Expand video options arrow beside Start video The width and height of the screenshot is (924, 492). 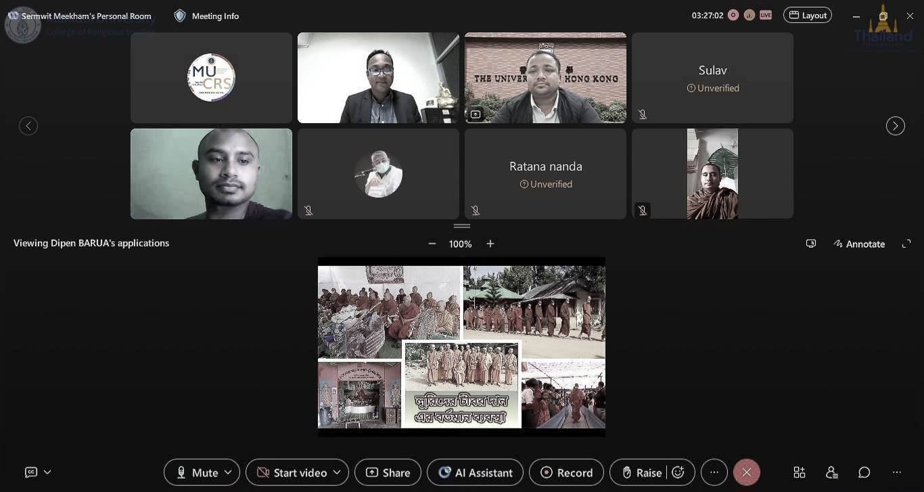tap(337, 472)
